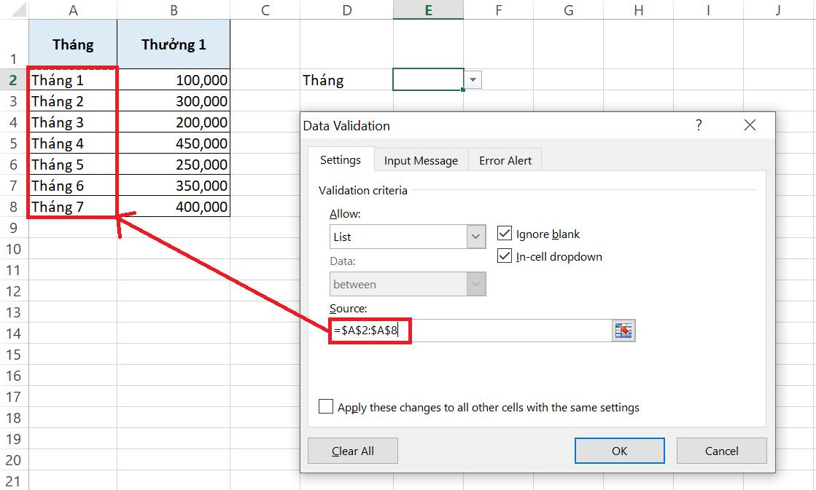The width and height of the screenshot is (816, 490).
Task: Open the dropdown arrow beside cell E2
Action: tap(473, 80)
